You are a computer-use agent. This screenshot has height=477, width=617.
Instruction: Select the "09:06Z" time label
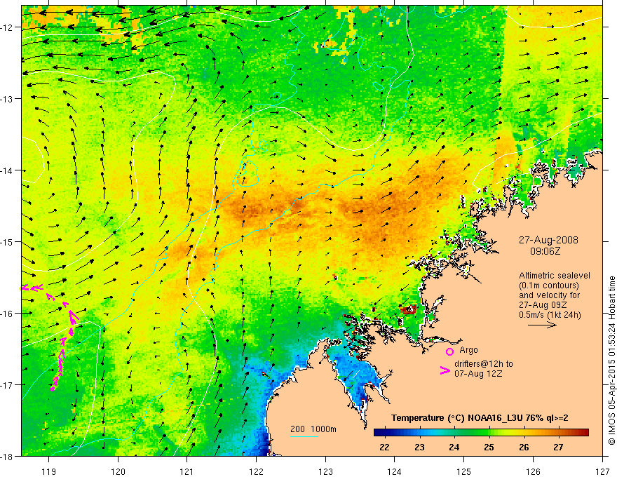[x=545, y=251]
